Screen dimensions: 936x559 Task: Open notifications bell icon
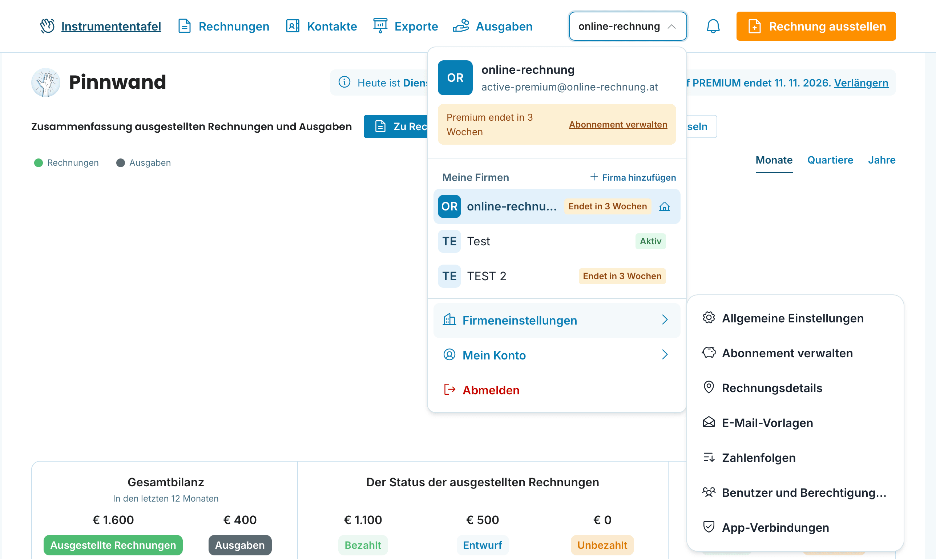[713, 26]
